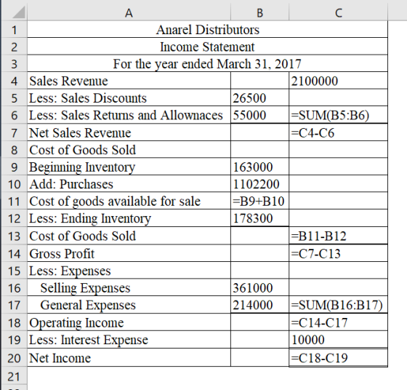This screenshot has width=407, height=390.
Task: Select Selling Expenses label cell
Action: click(x=129, y=287)
